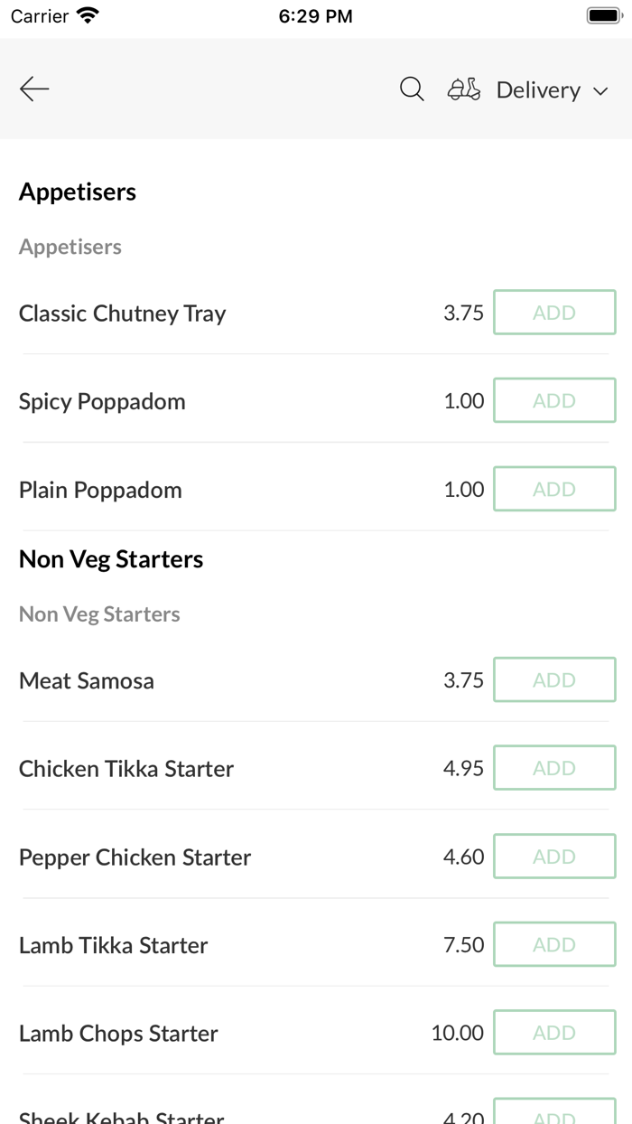This screenshot has height=1124, width=632.
Task: Open the Delivery options dropdown
Action: click(538, 89)
